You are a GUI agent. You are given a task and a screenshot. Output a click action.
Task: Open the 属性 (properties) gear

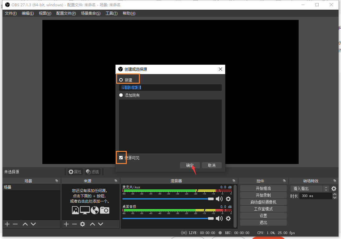pyautogui.click(x=75, y=171)
